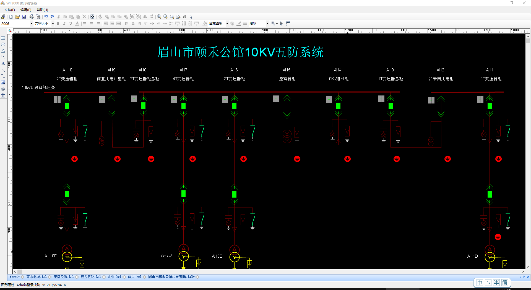The height and width of the screenshot is (290, 531).
Task: Select the ellipse drawing tool
Action: click(3, 44)
